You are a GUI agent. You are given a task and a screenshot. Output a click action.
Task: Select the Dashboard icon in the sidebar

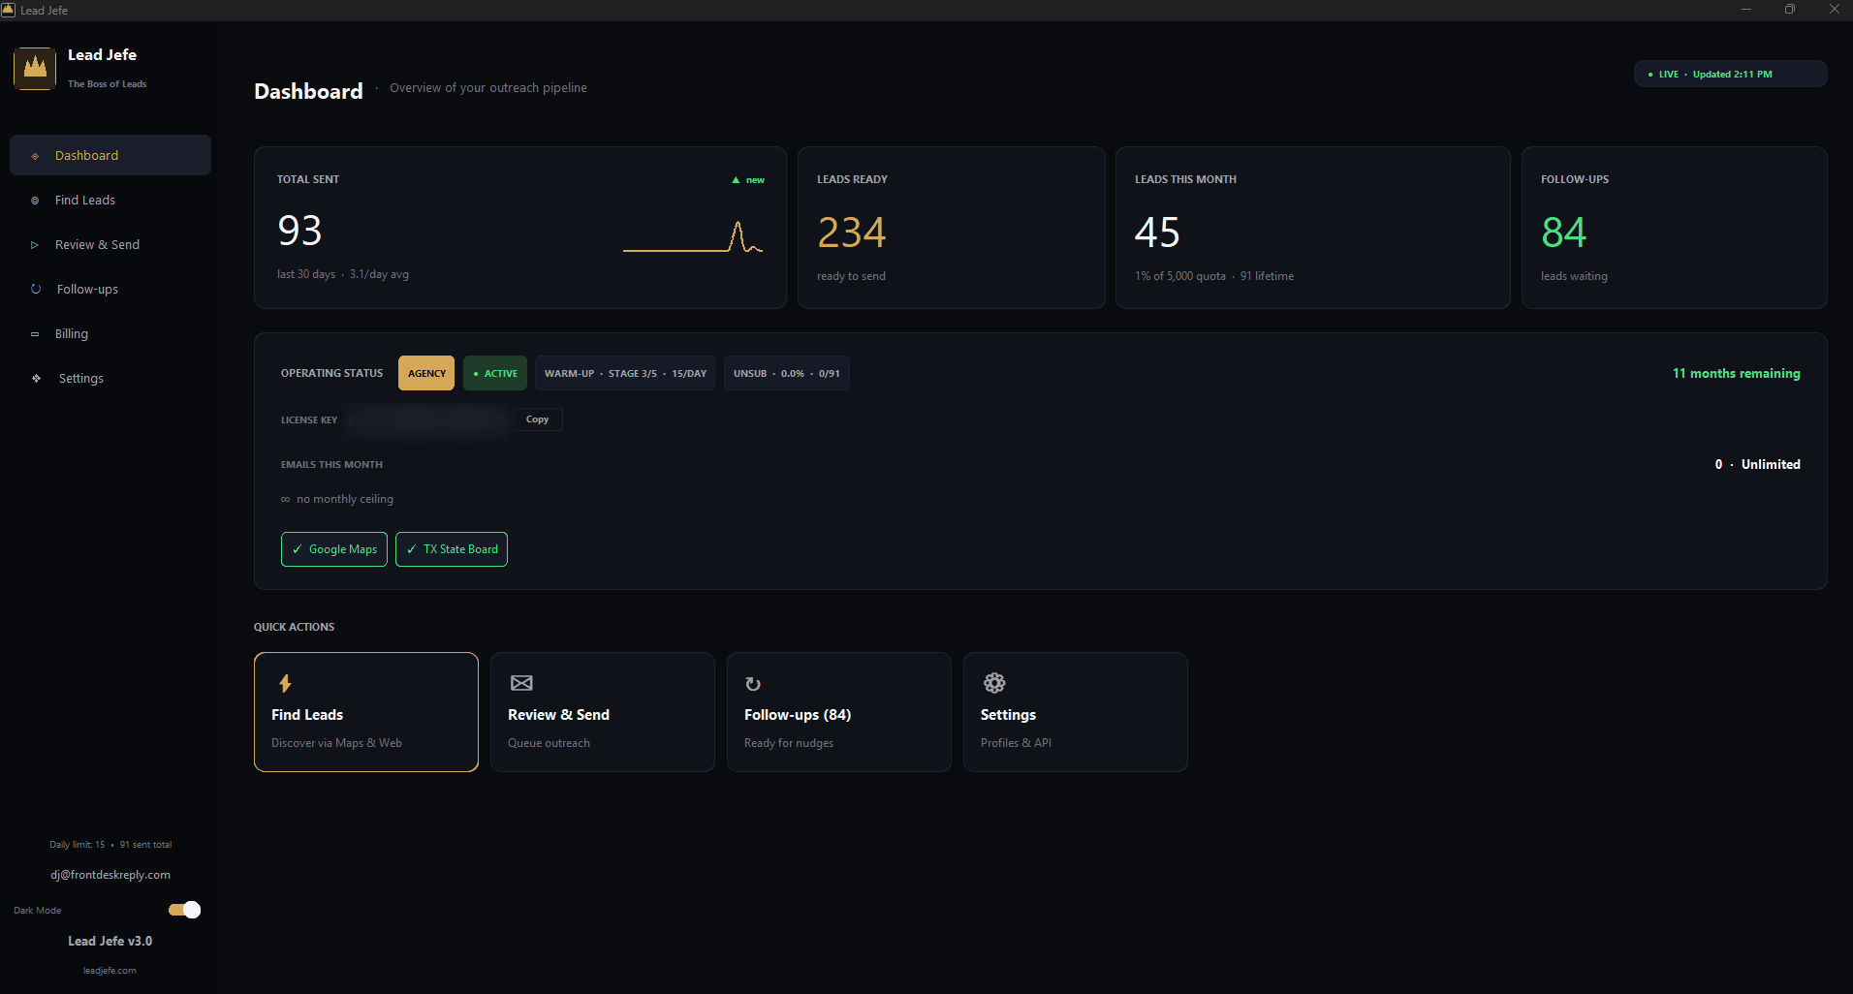point(33,155)
